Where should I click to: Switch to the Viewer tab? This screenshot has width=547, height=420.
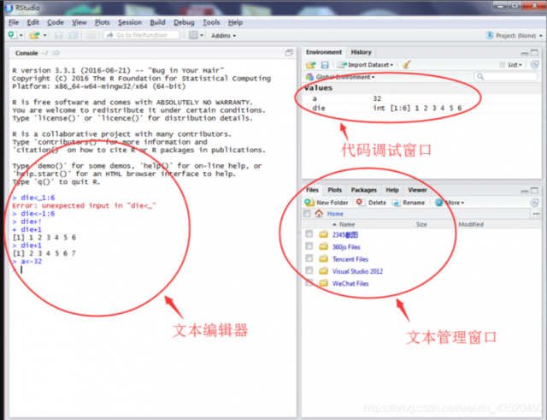[417, 190]
